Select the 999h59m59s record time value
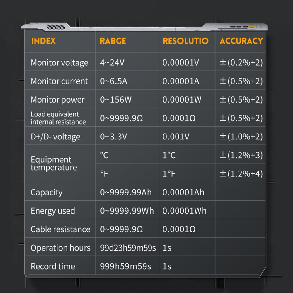The image size is (293, 293). [125, 266]
